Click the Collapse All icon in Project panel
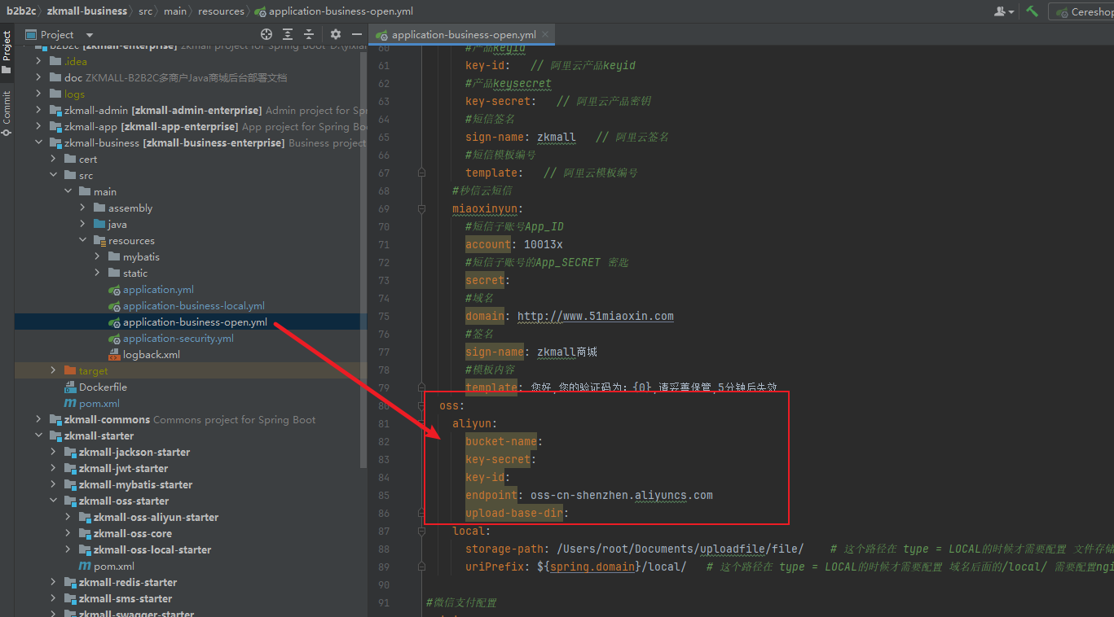1114x617 pixels. pos(309,34)
